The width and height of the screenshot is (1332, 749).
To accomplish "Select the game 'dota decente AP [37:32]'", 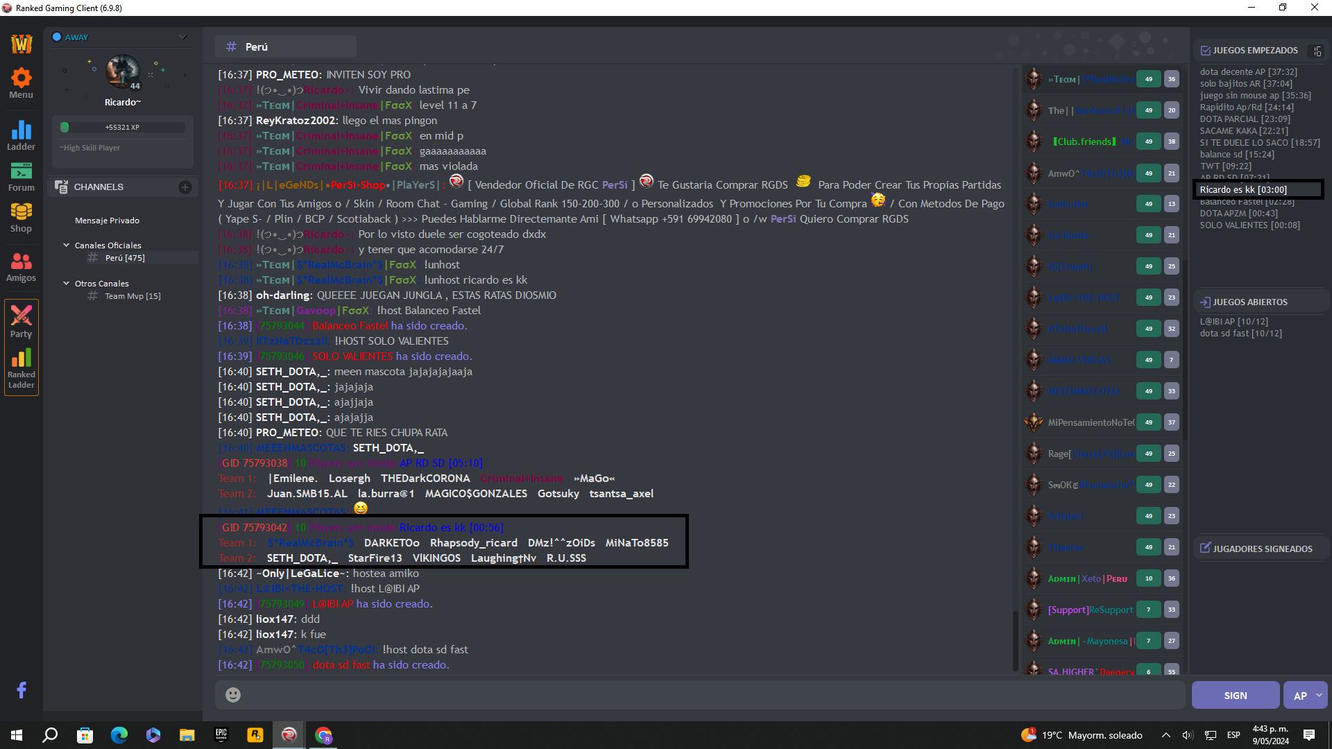I will click(1248, 71).
